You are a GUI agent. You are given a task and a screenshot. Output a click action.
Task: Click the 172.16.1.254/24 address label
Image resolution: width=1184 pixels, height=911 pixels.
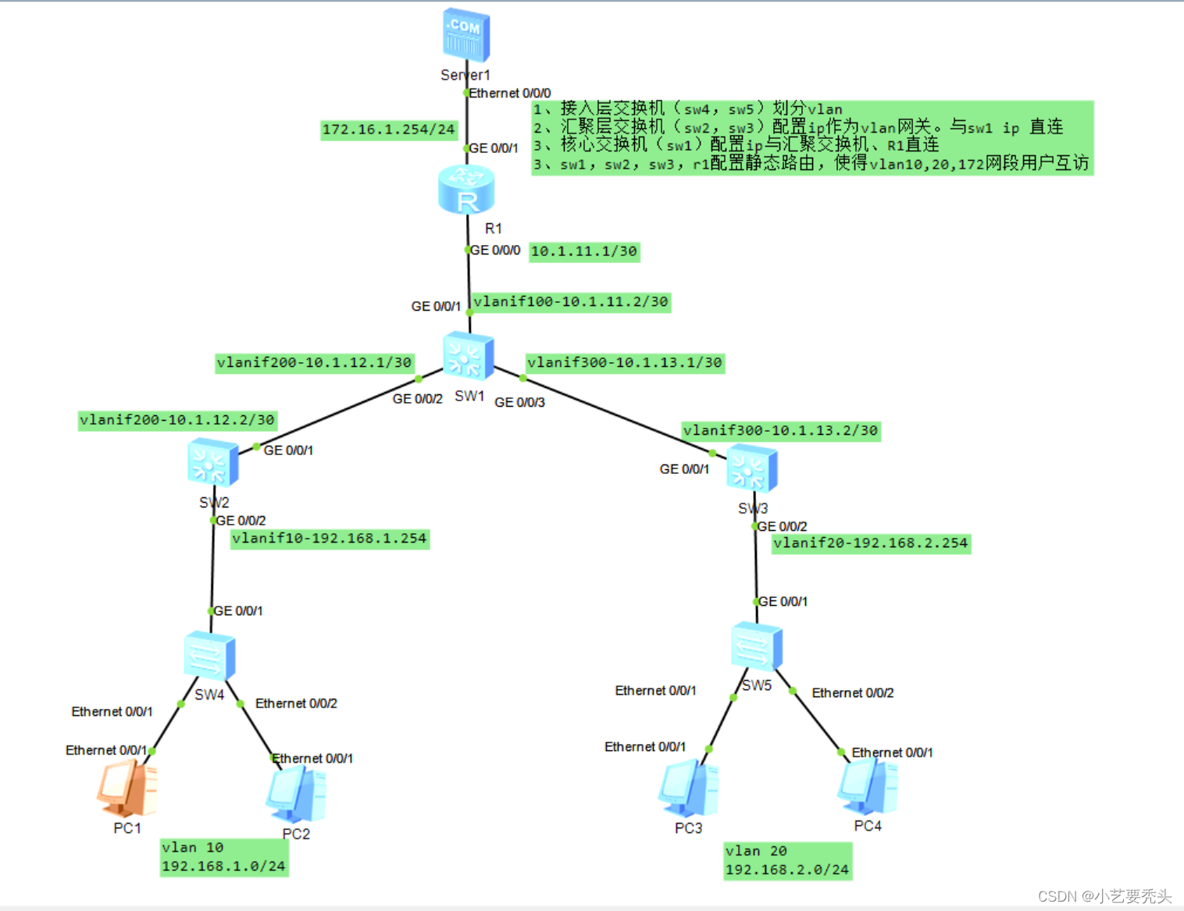[389, 130]
